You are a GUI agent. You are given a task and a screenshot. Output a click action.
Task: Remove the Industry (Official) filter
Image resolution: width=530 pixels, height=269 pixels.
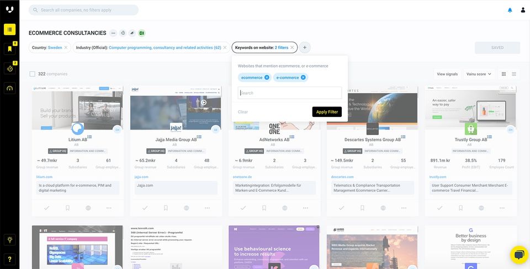(x=225, y=47)
